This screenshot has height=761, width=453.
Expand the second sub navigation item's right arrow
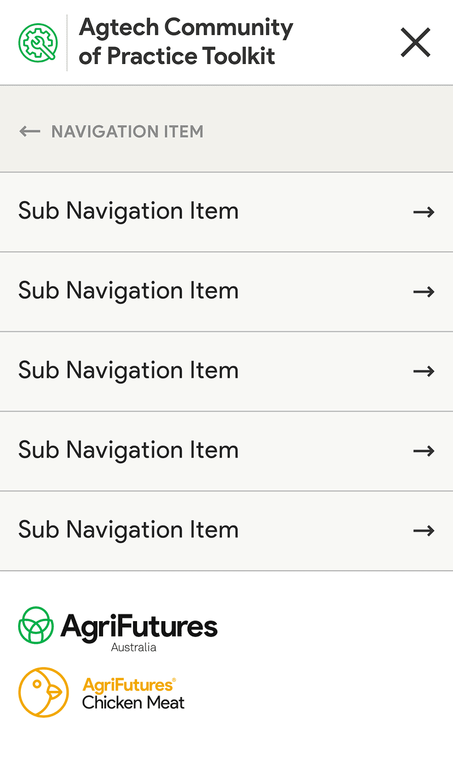pyautogui.click(x=424, y=292)
